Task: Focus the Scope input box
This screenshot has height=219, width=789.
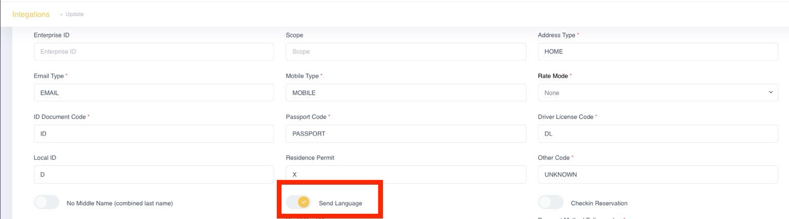Action: tap(406, 52)
